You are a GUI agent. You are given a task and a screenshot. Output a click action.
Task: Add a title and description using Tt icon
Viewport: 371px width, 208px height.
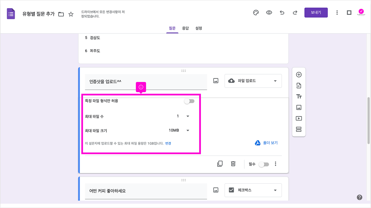pyautogui.click(x=299, y=96)
